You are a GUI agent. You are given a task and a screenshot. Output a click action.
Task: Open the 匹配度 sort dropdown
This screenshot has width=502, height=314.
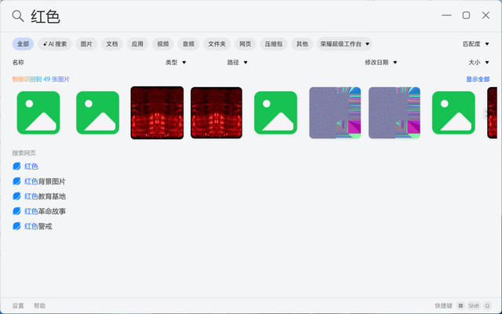point(475,44)
